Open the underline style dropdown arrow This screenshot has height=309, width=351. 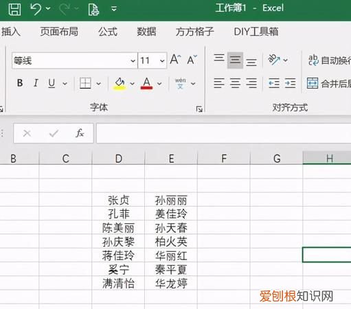[65, 84]
